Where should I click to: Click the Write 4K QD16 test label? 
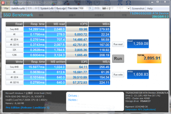tap(14, 82)
